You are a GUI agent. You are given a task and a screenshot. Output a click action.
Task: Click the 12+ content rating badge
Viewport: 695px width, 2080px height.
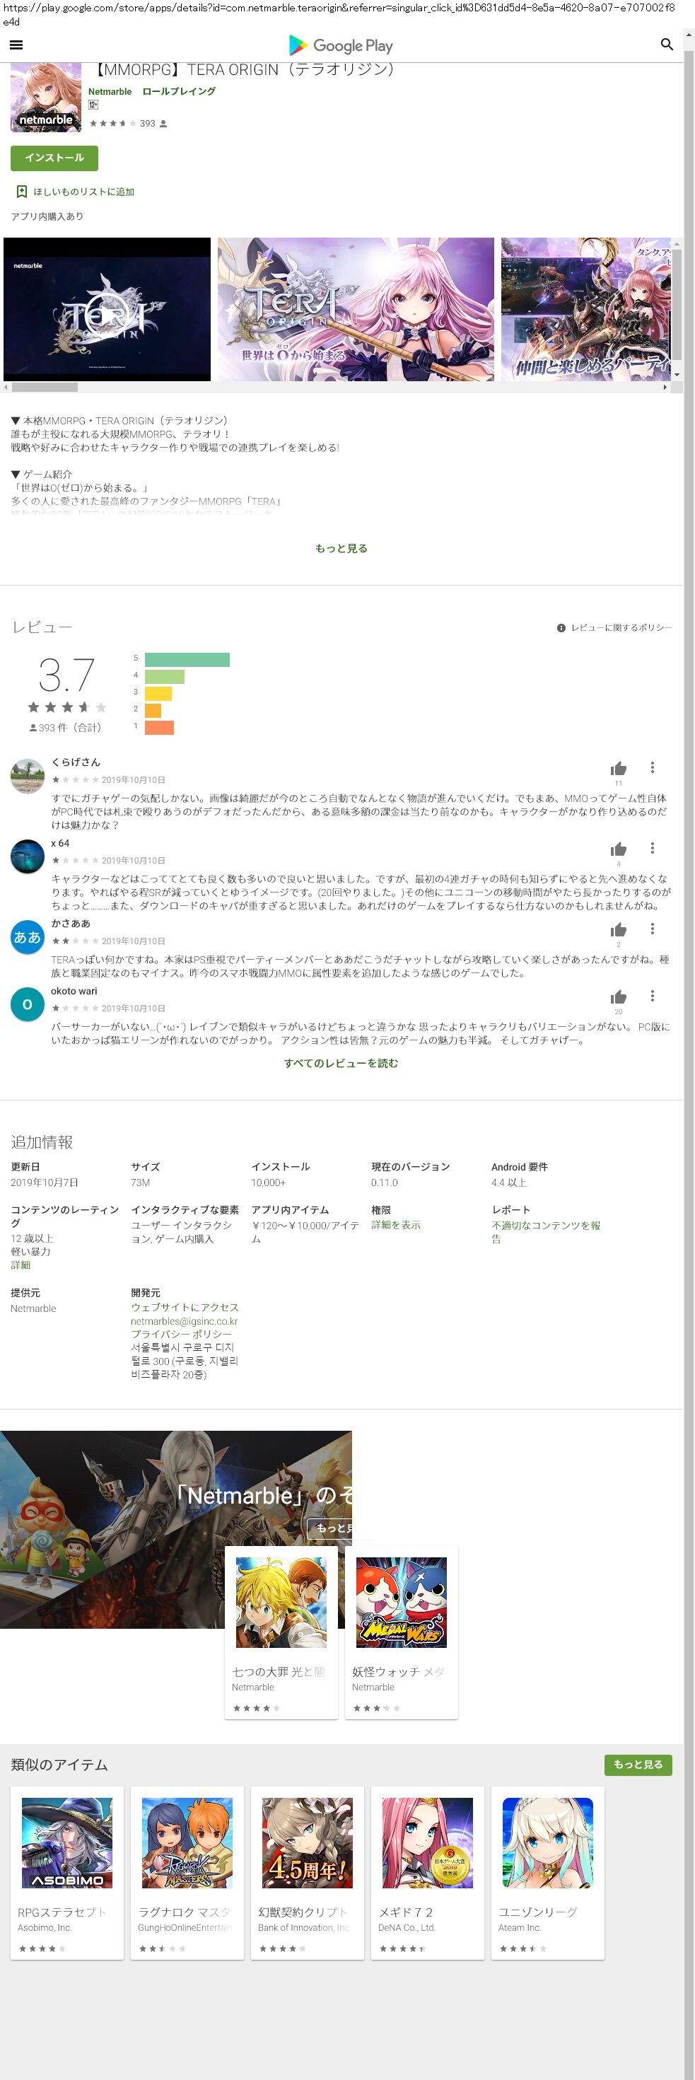tap(93, 105)
